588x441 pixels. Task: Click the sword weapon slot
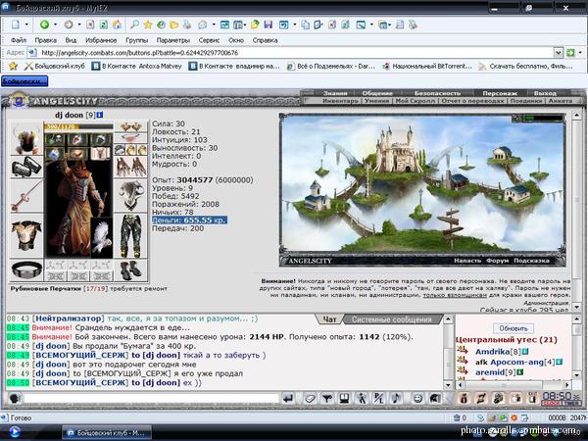[x=26, y=196]
